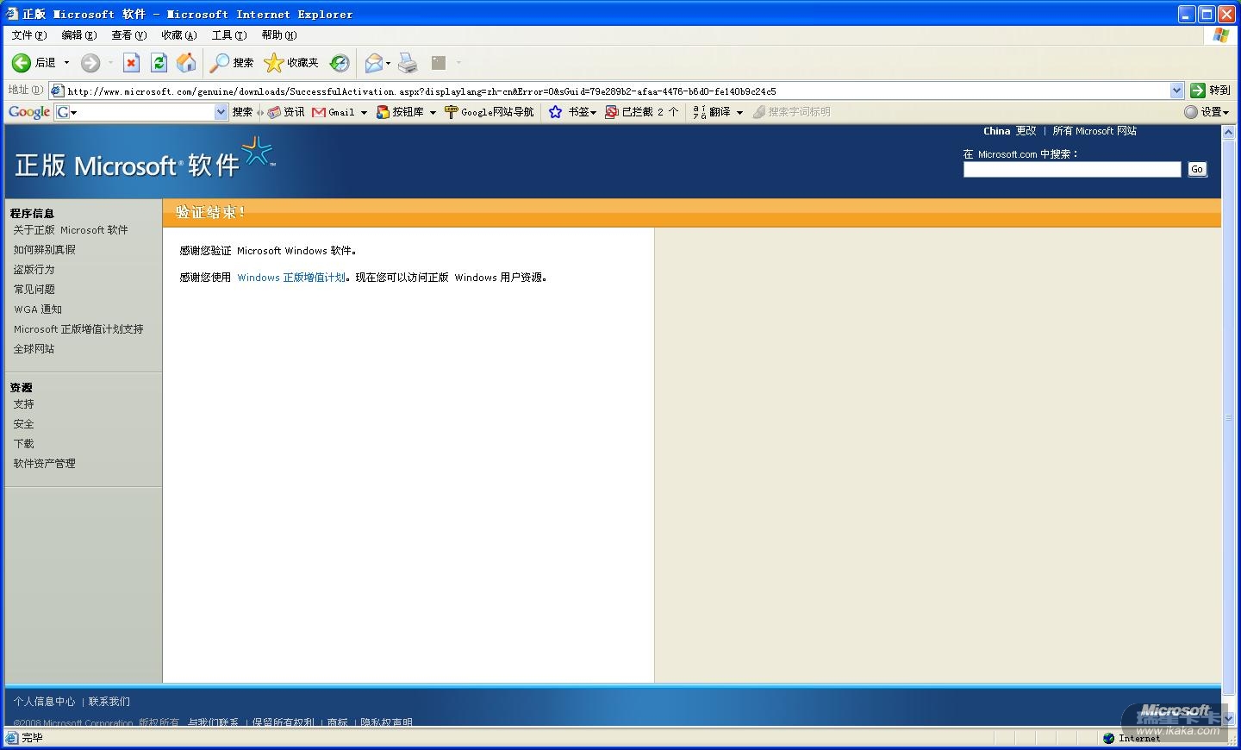Click the 联系我们 footer link
This screenshot has height=750, width=1241.
pyautogui.click(x=109, y=702)
